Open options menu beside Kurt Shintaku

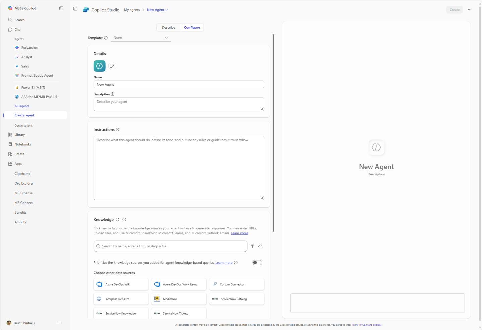pyautogui.click(x=60, y=323)
